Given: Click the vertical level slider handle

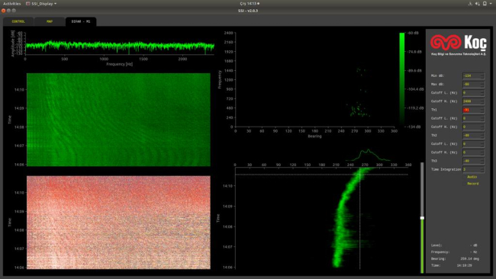Looking at the screenshot, I should [x=422, y=218].
